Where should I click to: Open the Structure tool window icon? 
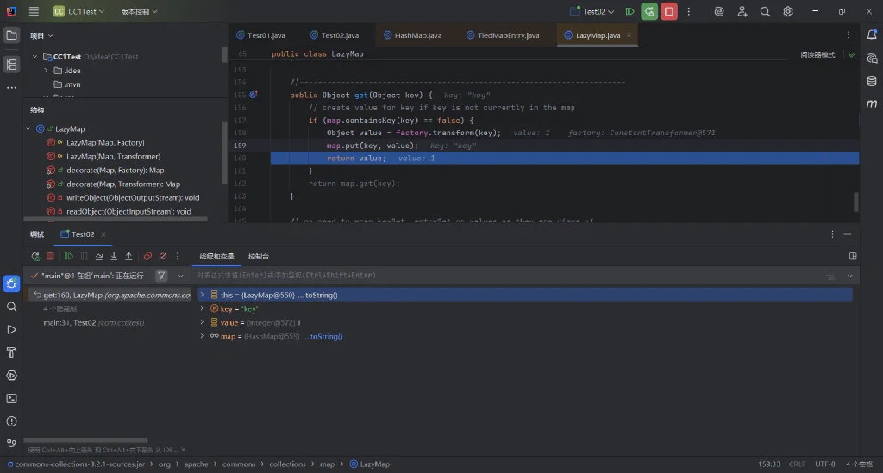click(x=11, y=65)
